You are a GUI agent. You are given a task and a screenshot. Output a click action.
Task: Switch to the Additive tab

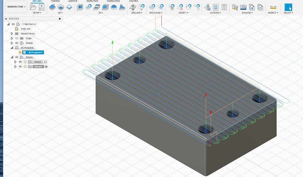coord(73,1)
